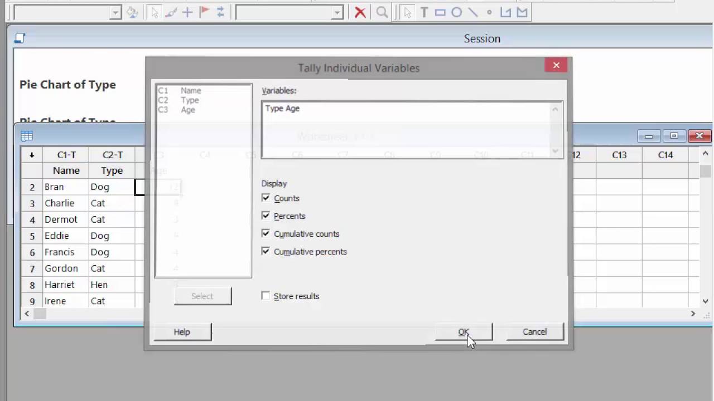Minimize the worksheet window
This screenshot has height=401, width=714.
click(x=649, y=136)
